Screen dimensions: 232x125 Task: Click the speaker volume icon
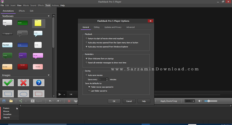[200, 101]
